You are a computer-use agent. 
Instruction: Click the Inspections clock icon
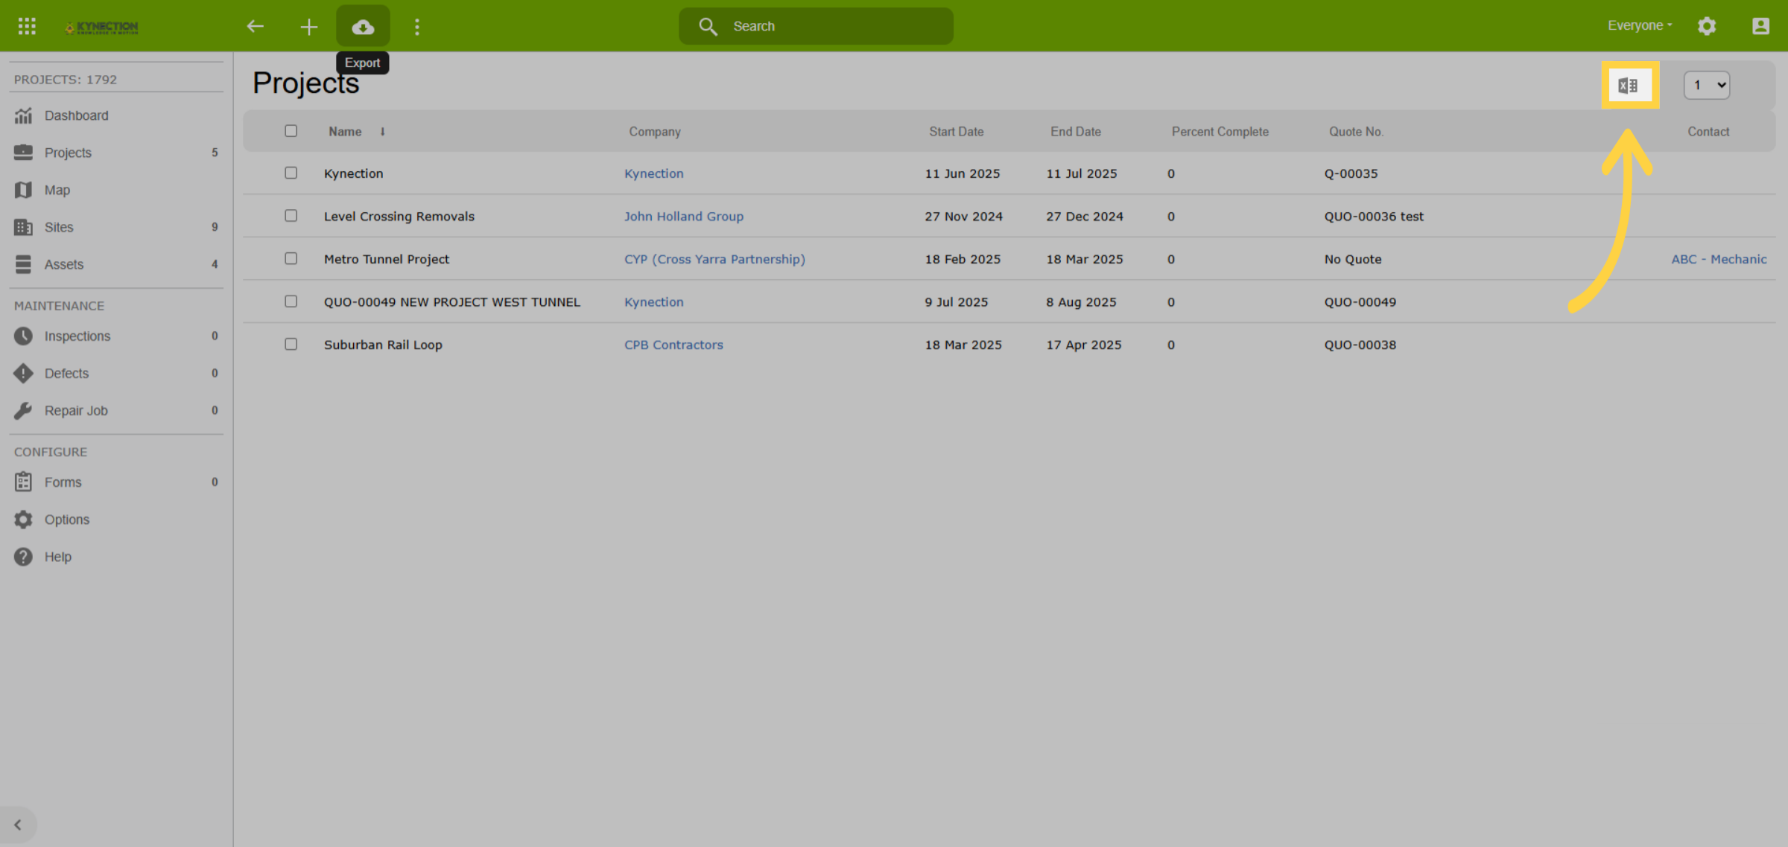coord(23,336)
